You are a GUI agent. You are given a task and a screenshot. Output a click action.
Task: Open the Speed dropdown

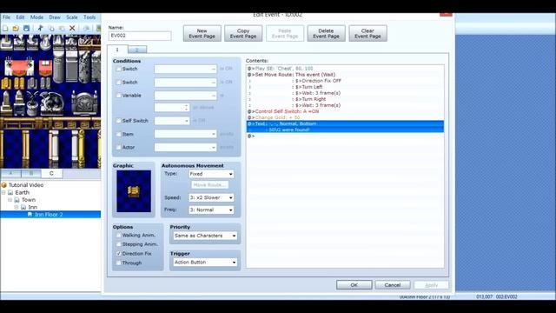[211, 197]
